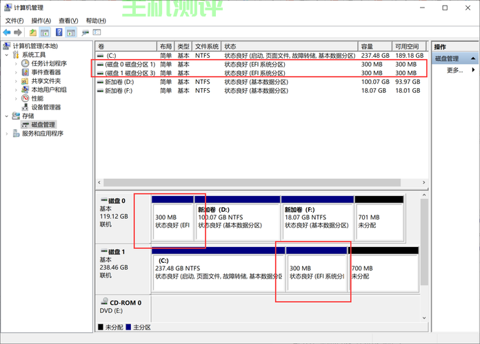Expand the 共享文件夹 tree node
The width and height of the screenshot is (480, 344).
point(17,81)
